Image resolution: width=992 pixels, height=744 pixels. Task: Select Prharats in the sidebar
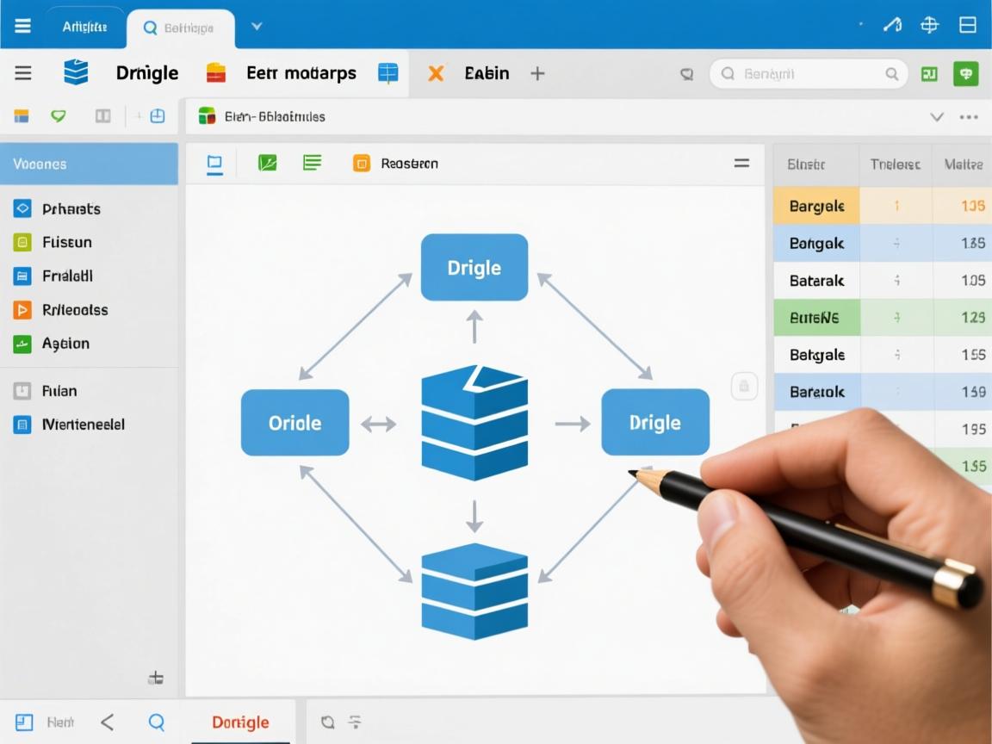point(71,208)
